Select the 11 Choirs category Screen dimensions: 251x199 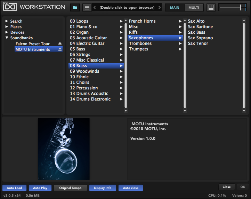pos(96,82)
